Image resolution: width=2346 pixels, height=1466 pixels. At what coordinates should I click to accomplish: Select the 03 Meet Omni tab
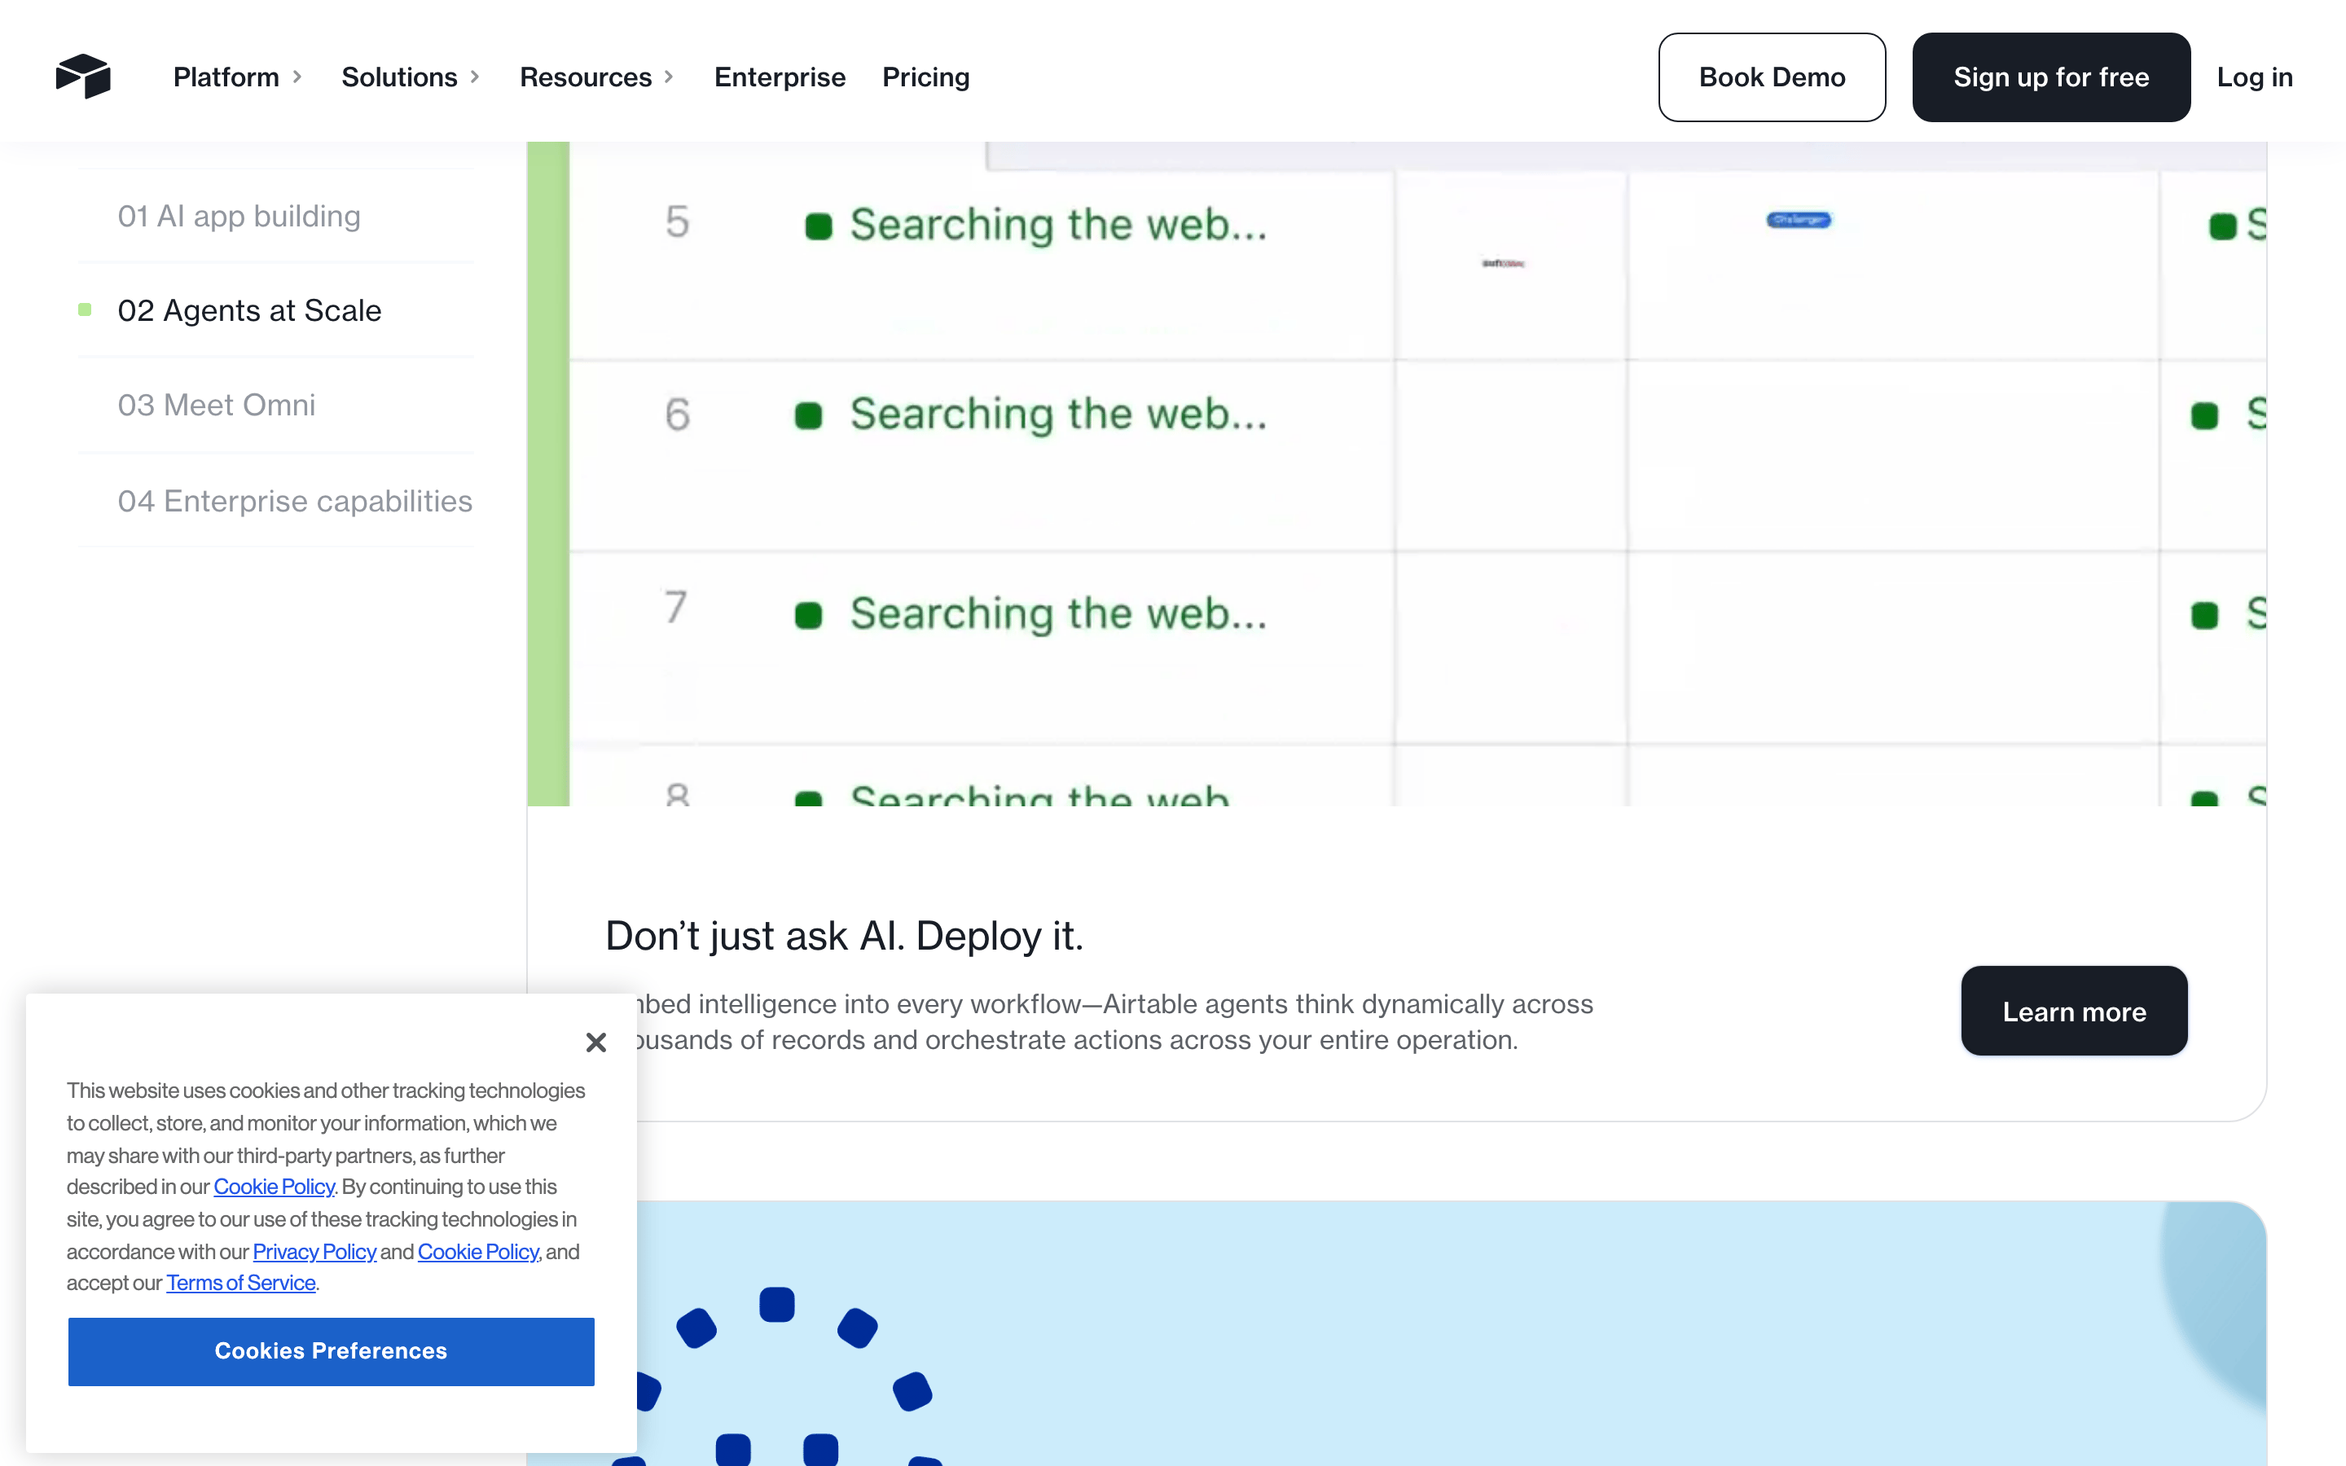coord(216,404)
